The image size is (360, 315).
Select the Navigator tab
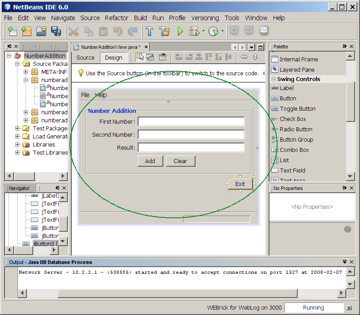(20, 188)
